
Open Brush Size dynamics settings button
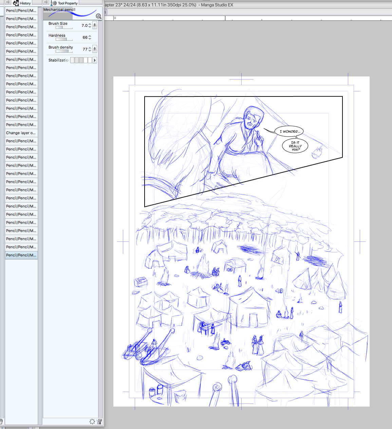click(95, 25)
